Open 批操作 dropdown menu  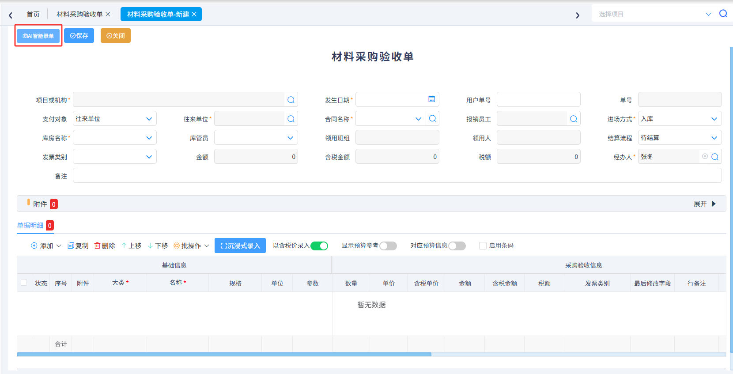coord(192,246)
